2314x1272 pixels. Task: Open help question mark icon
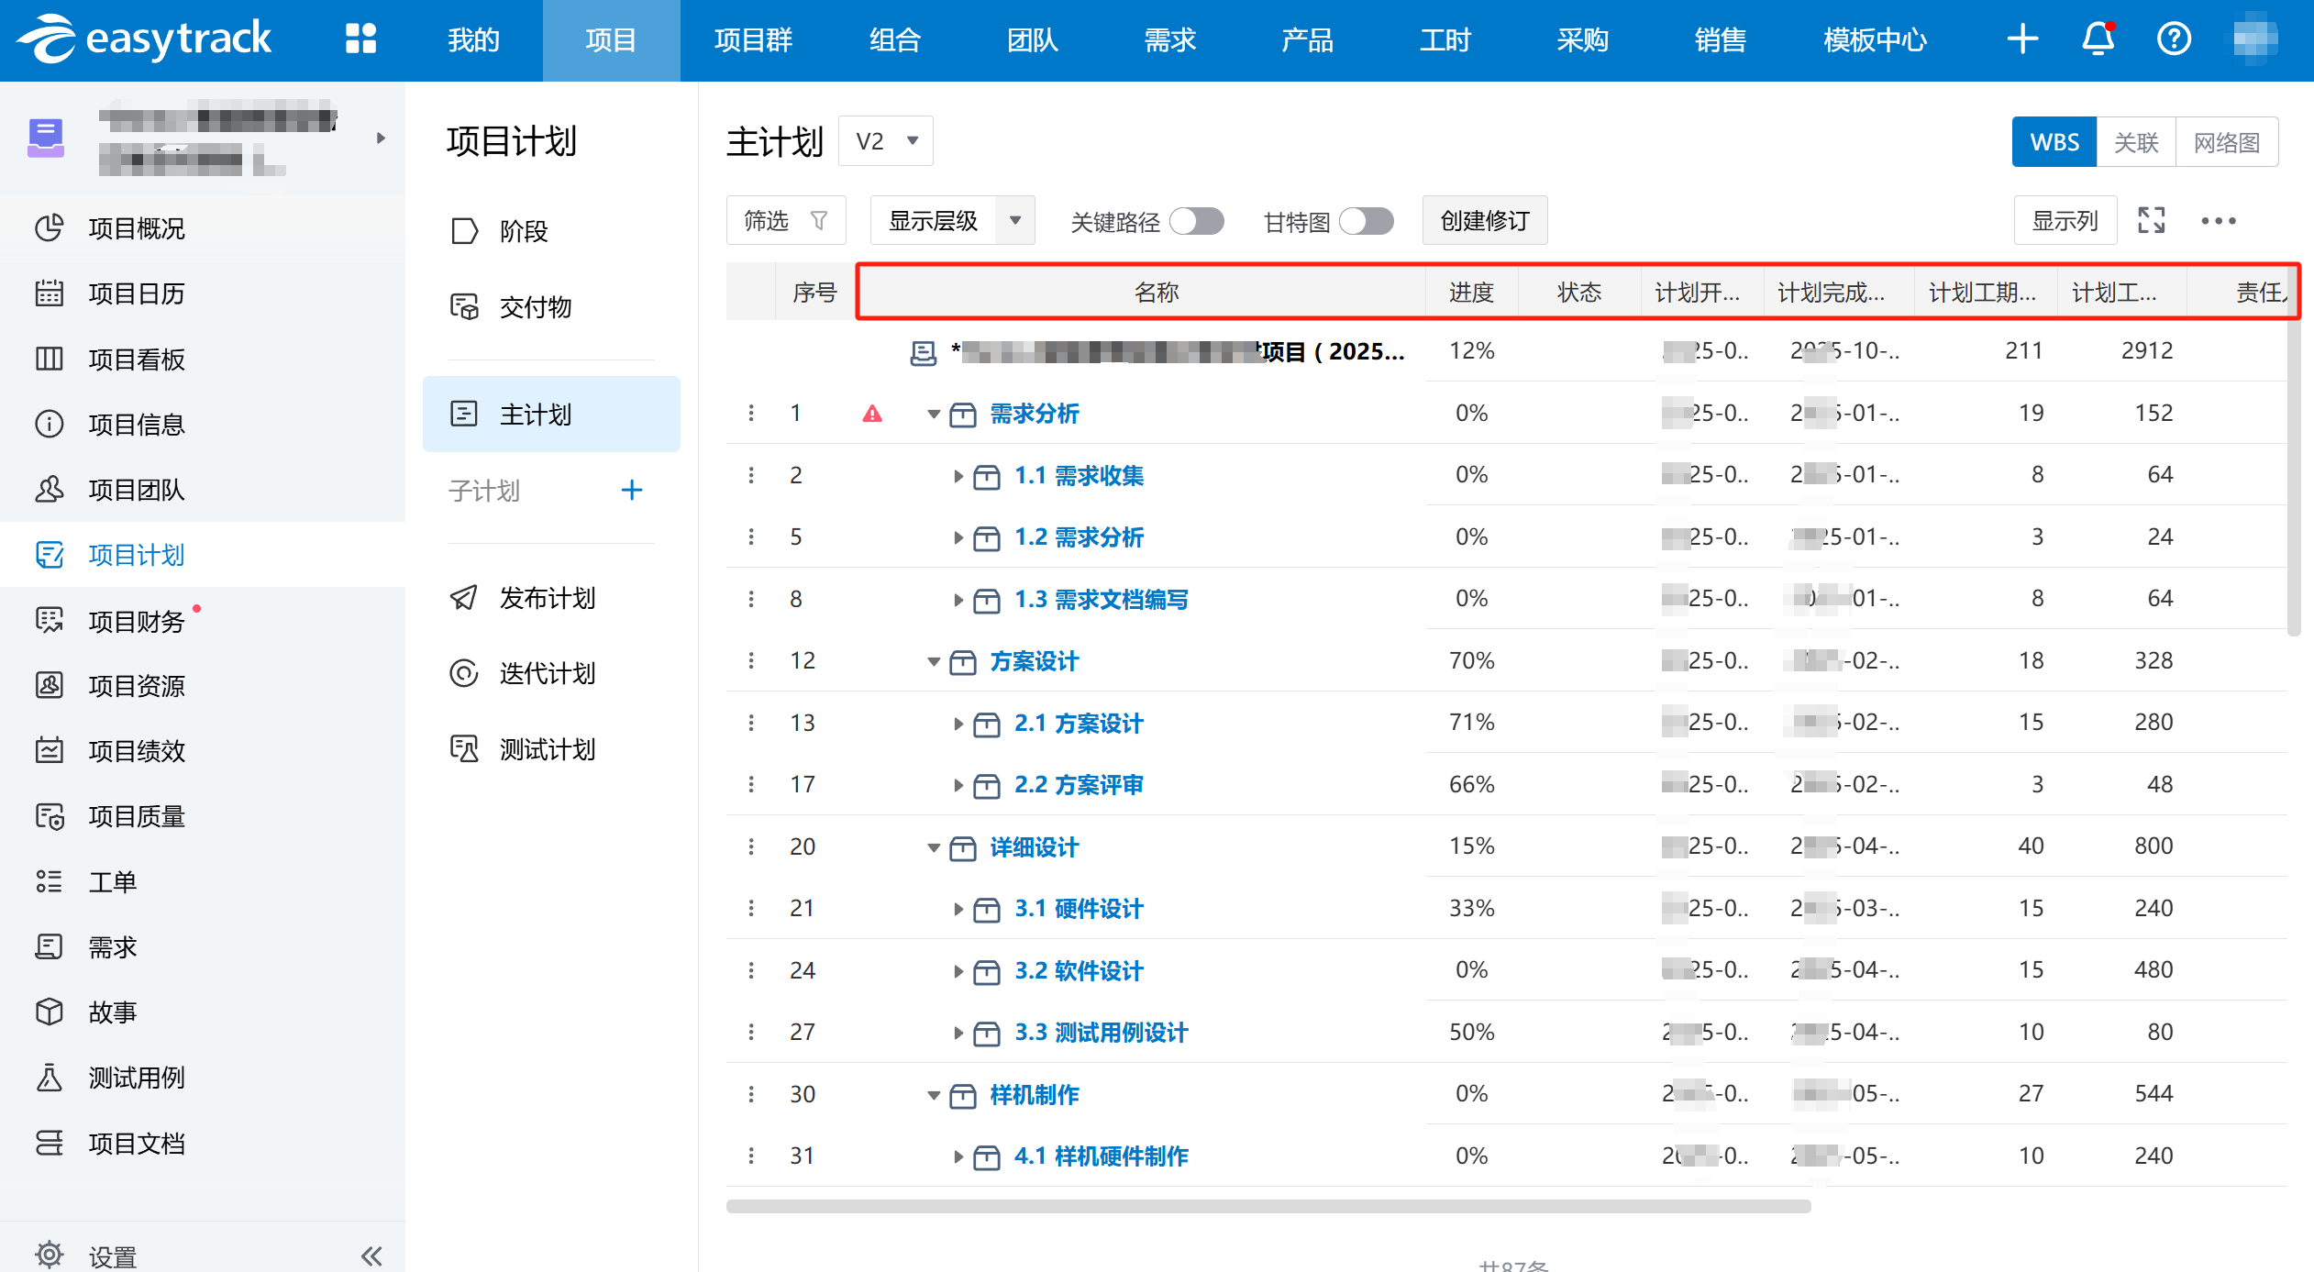pos(2173,39)
